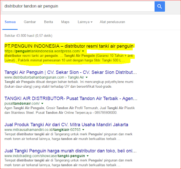This screenshot has height=169, width=181.
Task: Expand the arrow beside pusattandonair.com URL
Action: tap(42, 103)
